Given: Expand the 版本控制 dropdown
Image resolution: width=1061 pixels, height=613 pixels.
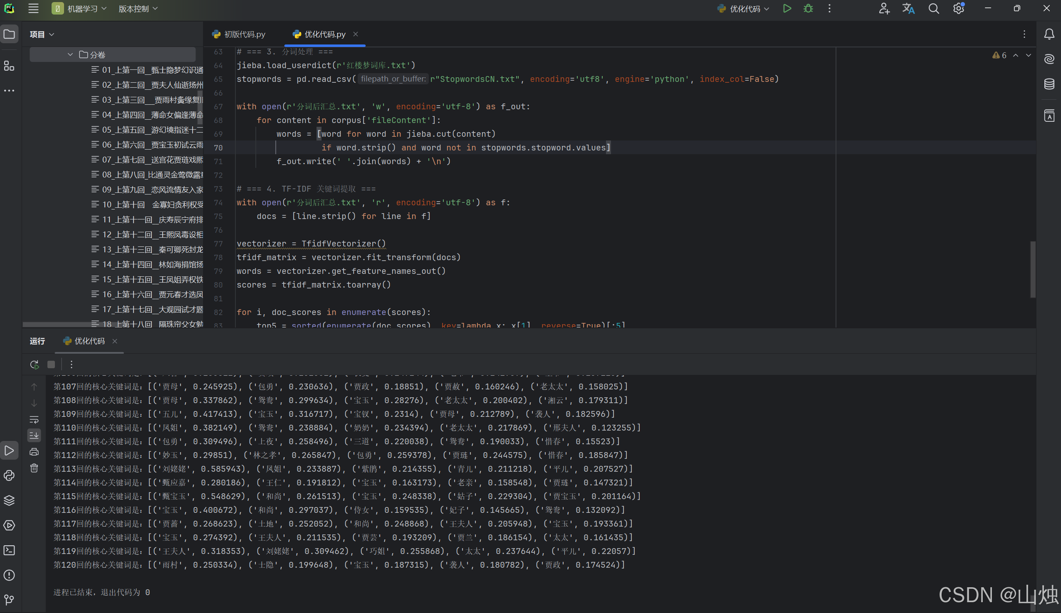Looking at the screenshot, I should (138, 8).
